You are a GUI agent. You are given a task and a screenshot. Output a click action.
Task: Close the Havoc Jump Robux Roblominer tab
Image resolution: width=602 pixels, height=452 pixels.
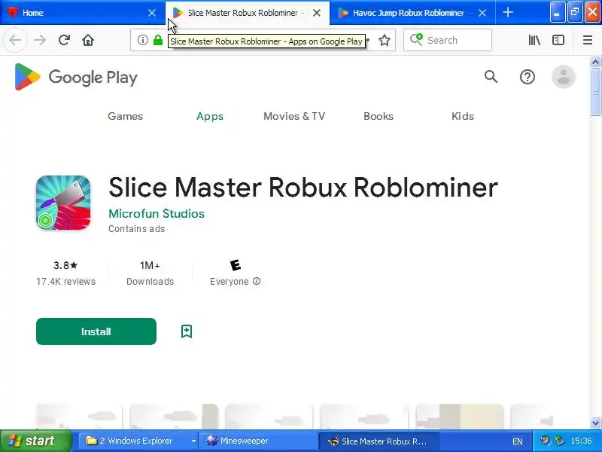tap(482, 13)
